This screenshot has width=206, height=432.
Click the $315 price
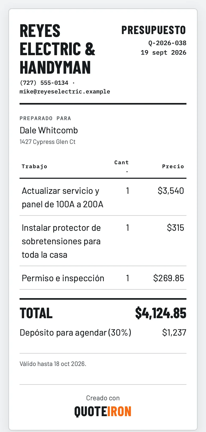tap(175, 228)
